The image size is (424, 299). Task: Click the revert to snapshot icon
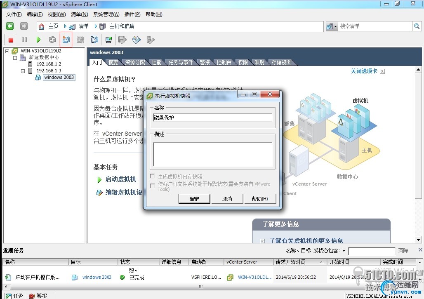[x=80, y=40]
